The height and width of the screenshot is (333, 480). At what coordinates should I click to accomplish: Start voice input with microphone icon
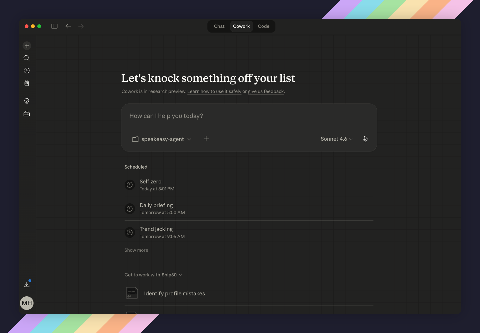[x=365, y=139]
